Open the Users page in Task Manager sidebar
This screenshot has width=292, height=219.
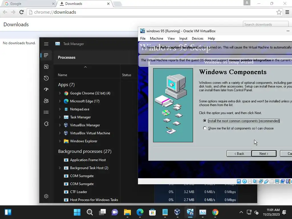[x=46, y=101]
